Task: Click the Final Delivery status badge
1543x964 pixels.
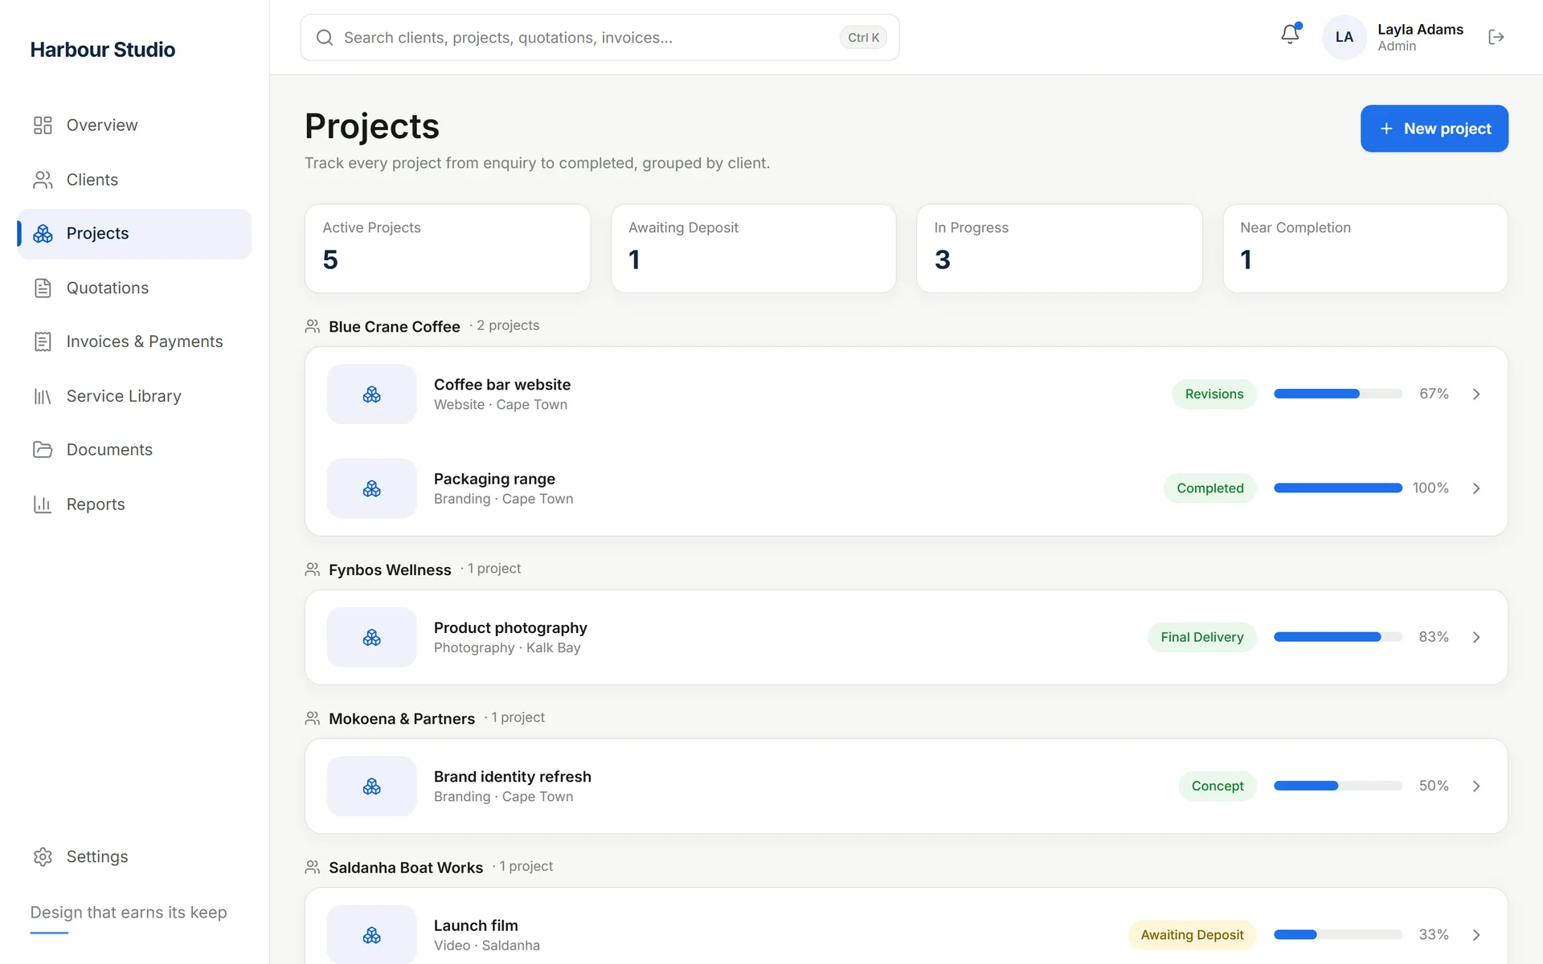Action: click(1201, 638)
